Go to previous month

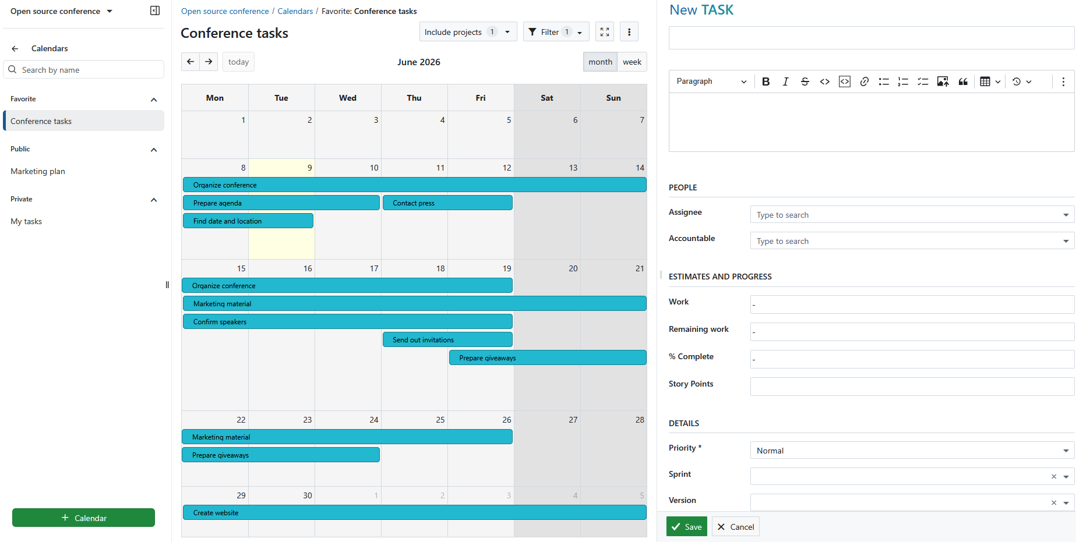[190, 62]
